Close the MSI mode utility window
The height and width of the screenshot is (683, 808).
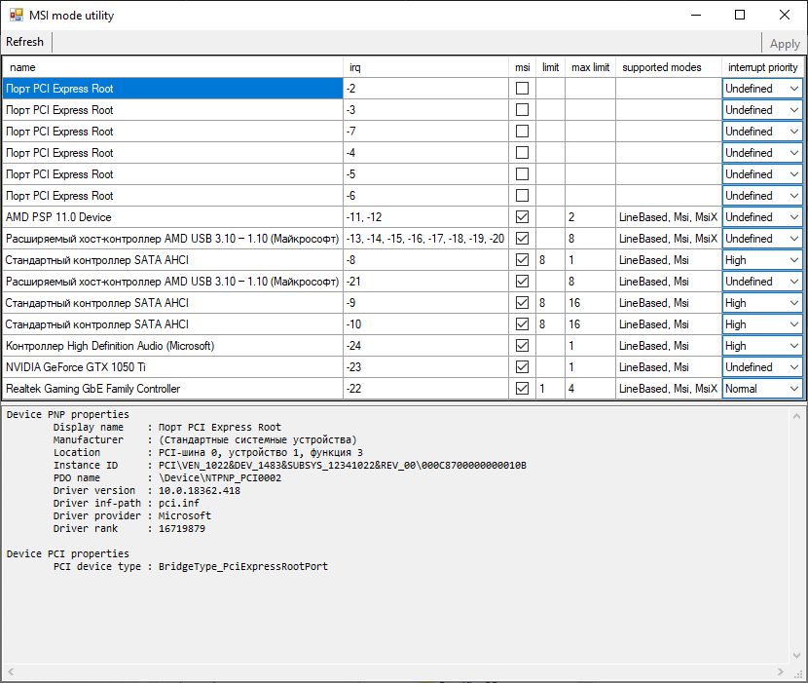[785, 15]
